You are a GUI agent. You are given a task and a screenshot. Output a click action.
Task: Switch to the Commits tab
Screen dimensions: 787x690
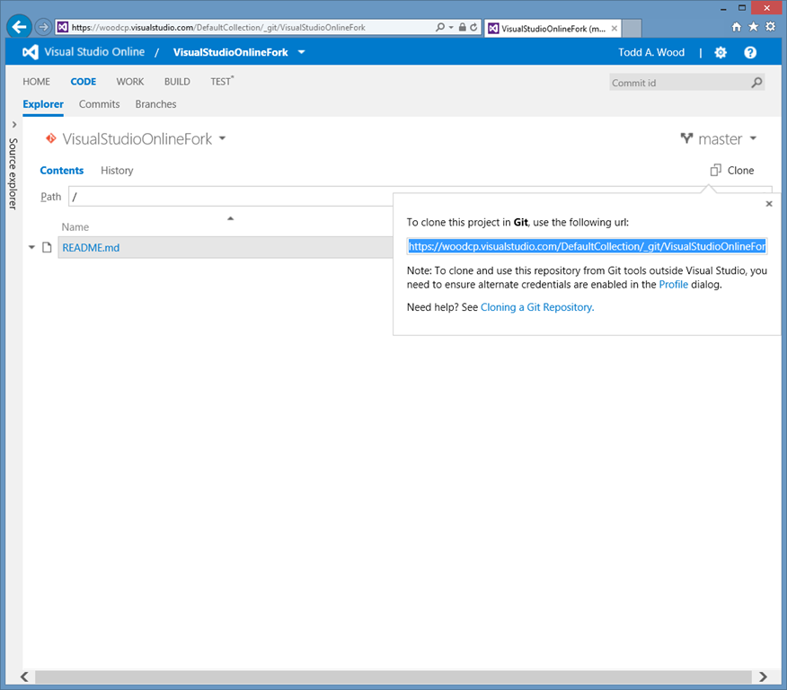click(x=100, y=104)
